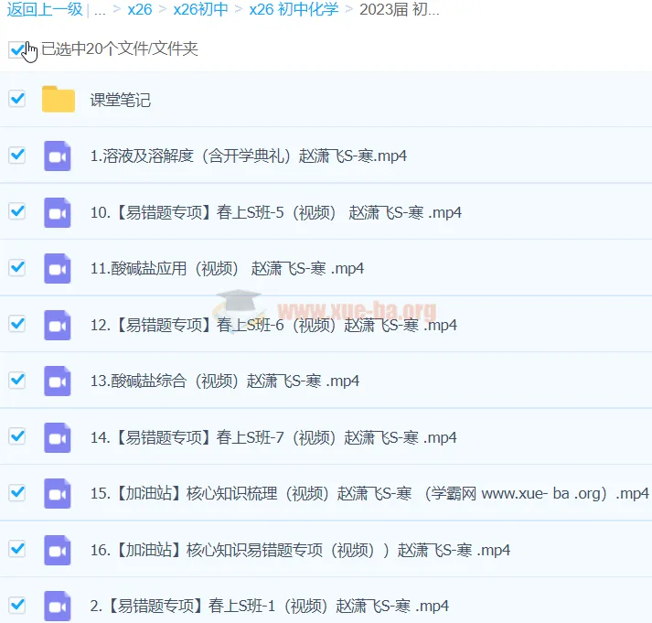
Task: Uncheck 1.溶液及溶解度 video checkbox
Action: pyautogui.click(x=17, y=156)
